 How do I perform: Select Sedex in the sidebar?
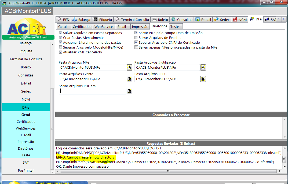(26, 91)
